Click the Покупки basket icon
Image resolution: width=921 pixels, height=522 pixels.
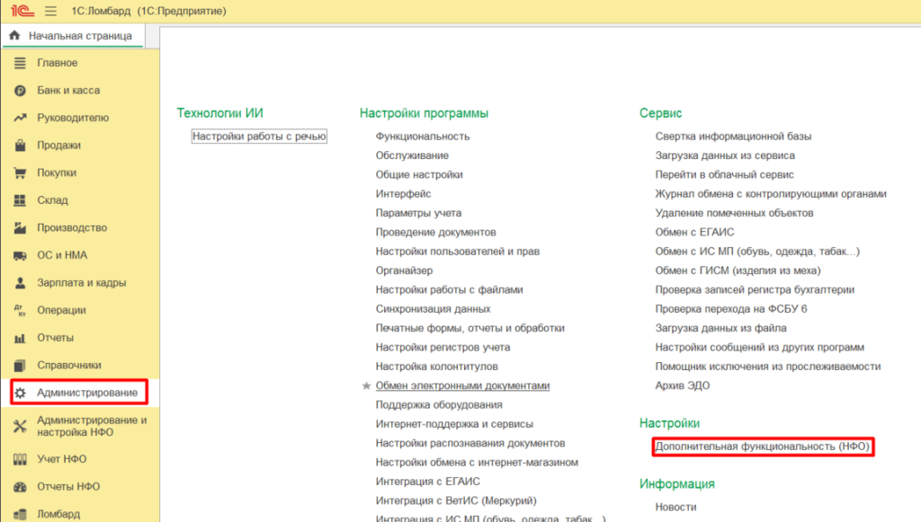coord(20,173)
